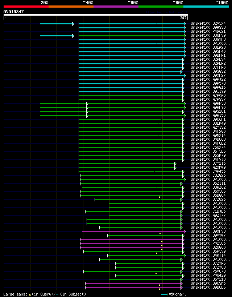
Task: Open hit UniRef100_Q8GYH3
Action: 208,39
